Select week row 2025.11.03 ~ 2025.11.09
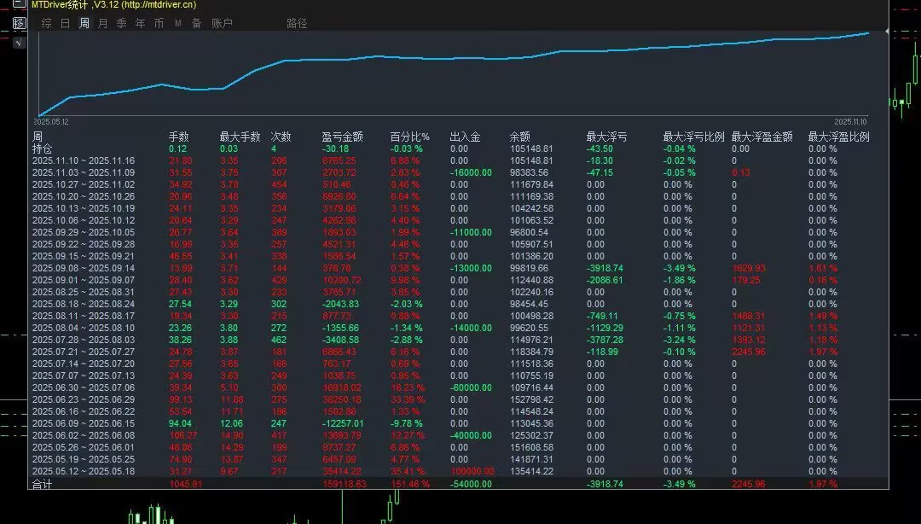This screenshot has height=524, width=921. (84, 173)
